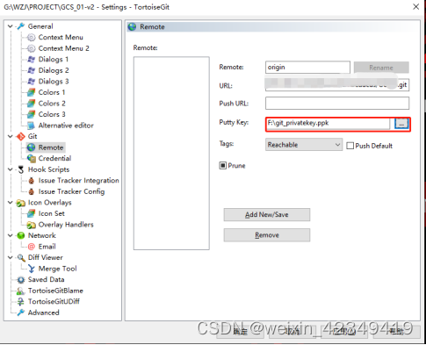Image resolution: width=426 pixels, height=345 pixels.
Task: Click the TortoiseGitBlame icon
Action: [x=21, y=291]
